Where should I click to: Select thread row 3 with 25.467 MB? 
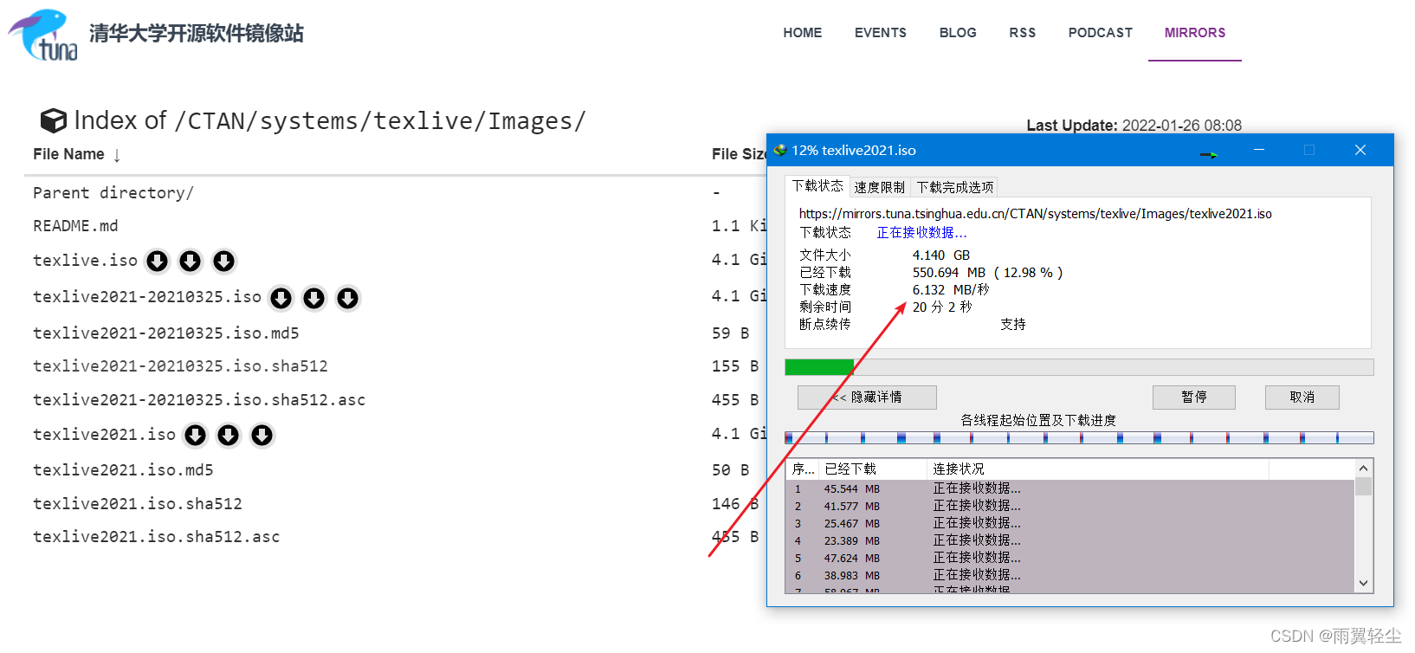point(1069,523)
